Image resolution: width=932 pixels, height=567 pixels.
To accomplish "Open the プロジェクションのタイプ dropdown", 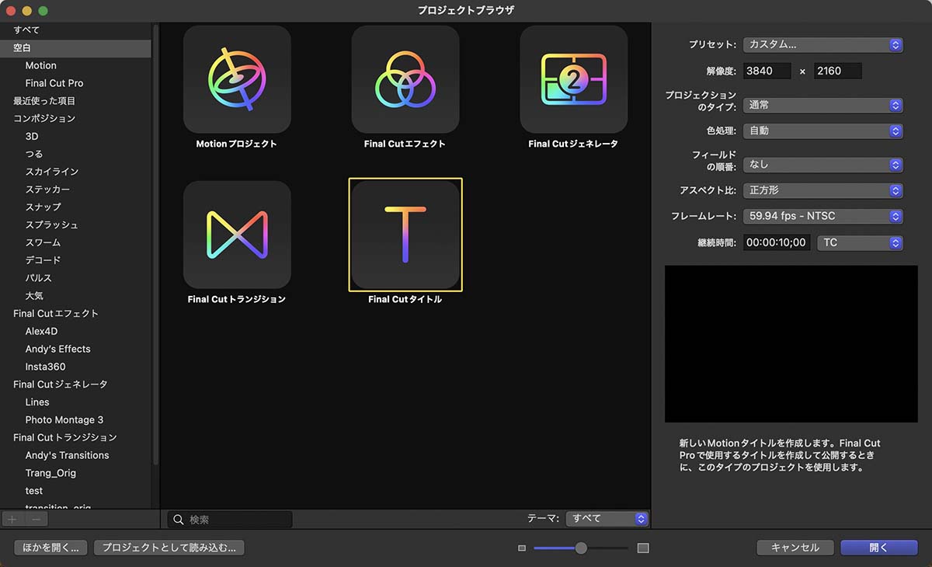I will tap(823, 105).
